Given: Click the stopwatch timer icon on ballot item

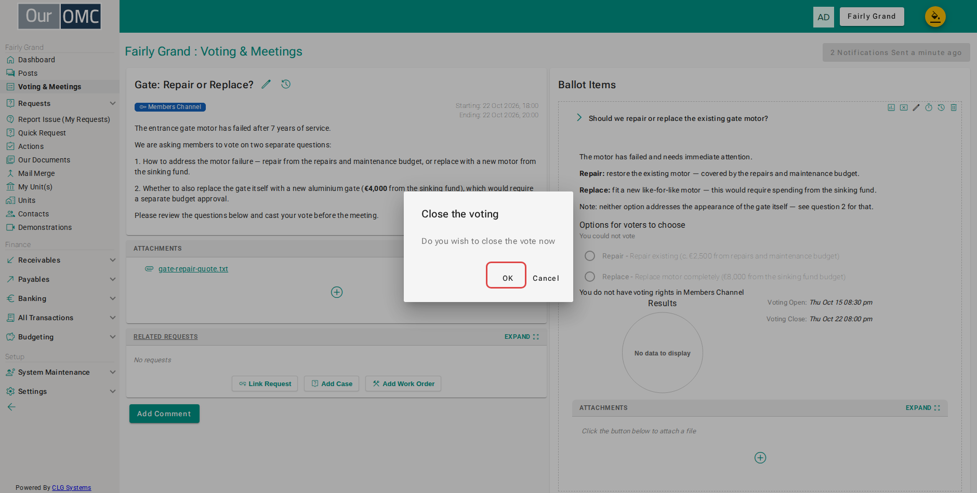Looking at the screenshot, I should tap(929, 107).
